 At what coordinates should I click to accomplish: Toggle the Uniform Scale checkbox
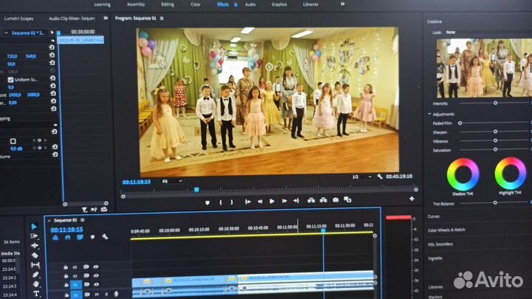pyautogui.click(x=11, y=79)
